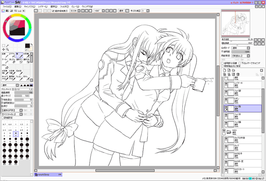Viewport: 266px width, 181px height.
Task: Select the Watercolor brush (水彩筆) tool
Action: pos(26,55)
